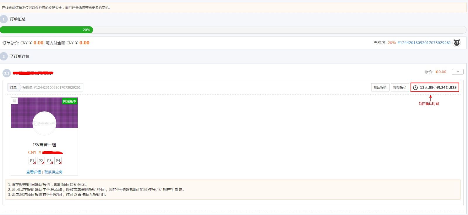Click the 2.1 sub-order number badge
The image size is (468, 215).
coord(6,73)
